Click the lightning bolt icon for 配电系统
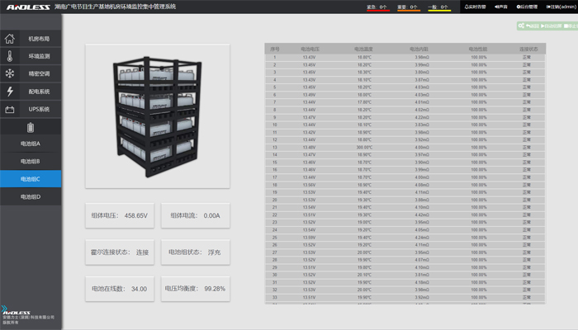 10,92
